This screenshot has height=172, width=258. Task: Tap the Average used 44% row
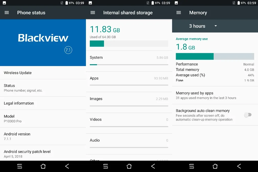tap(215, 75)
